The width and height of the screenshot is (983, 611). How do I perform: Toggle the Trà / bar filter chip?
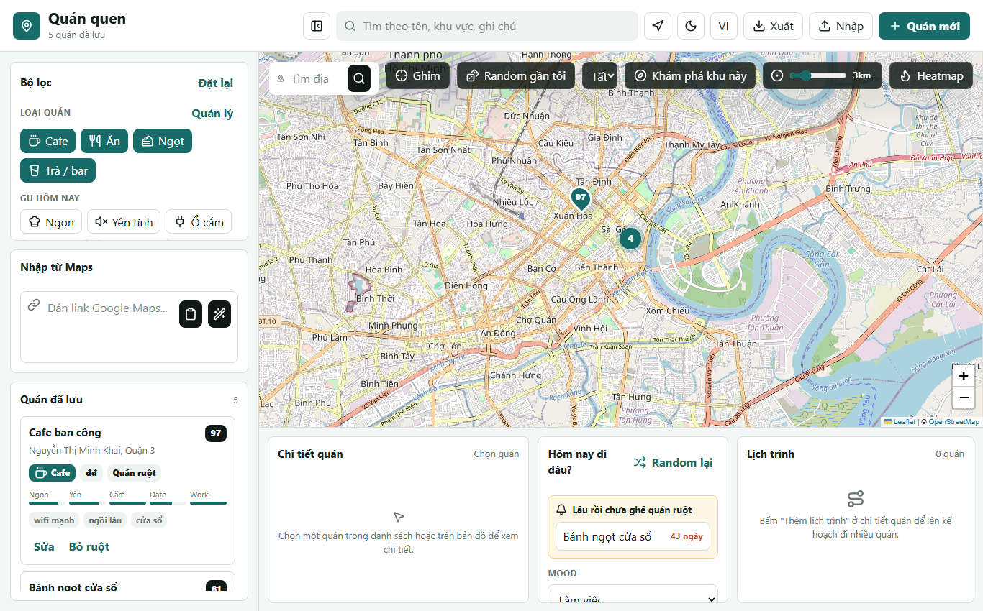tap(58, 170)
